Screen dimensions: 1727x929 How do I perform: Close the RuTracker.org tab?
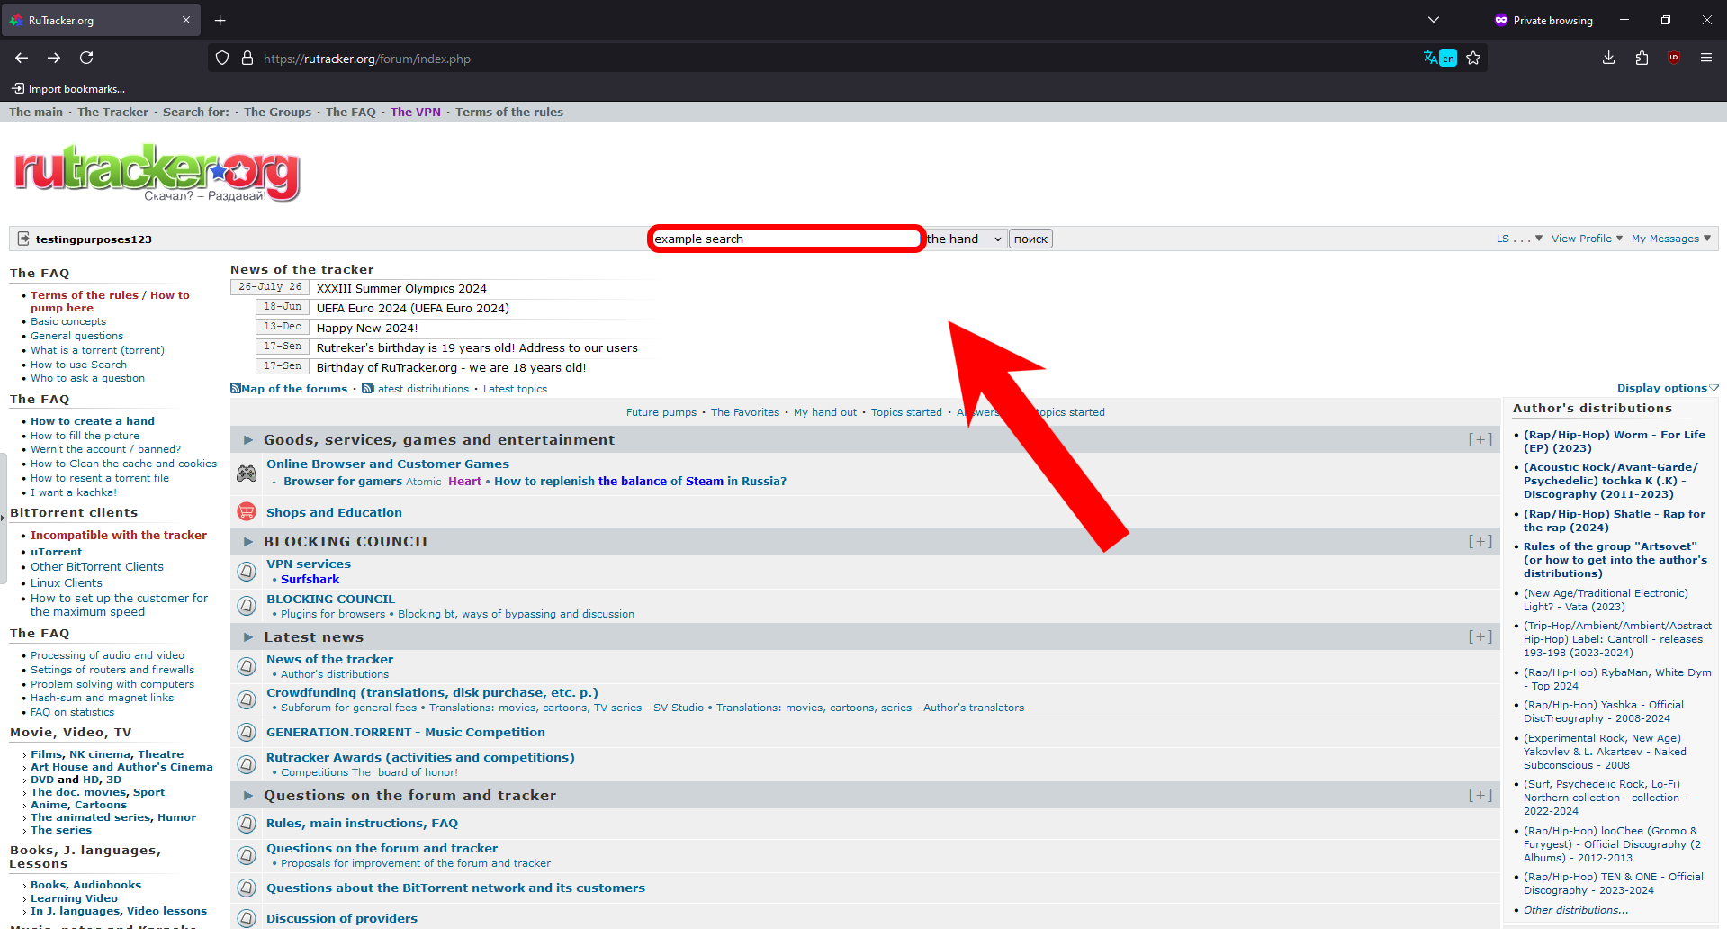[x=186, y=20]
